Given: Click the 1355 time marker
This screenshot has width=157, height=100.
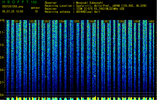Looking at the screenshot, I should tap(76, 21).
